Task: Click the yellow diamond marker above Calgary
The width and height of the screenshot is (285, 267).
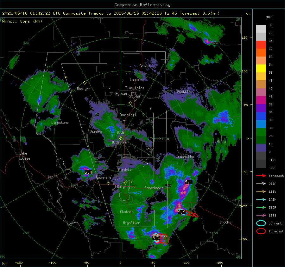Action: [125, 183]
